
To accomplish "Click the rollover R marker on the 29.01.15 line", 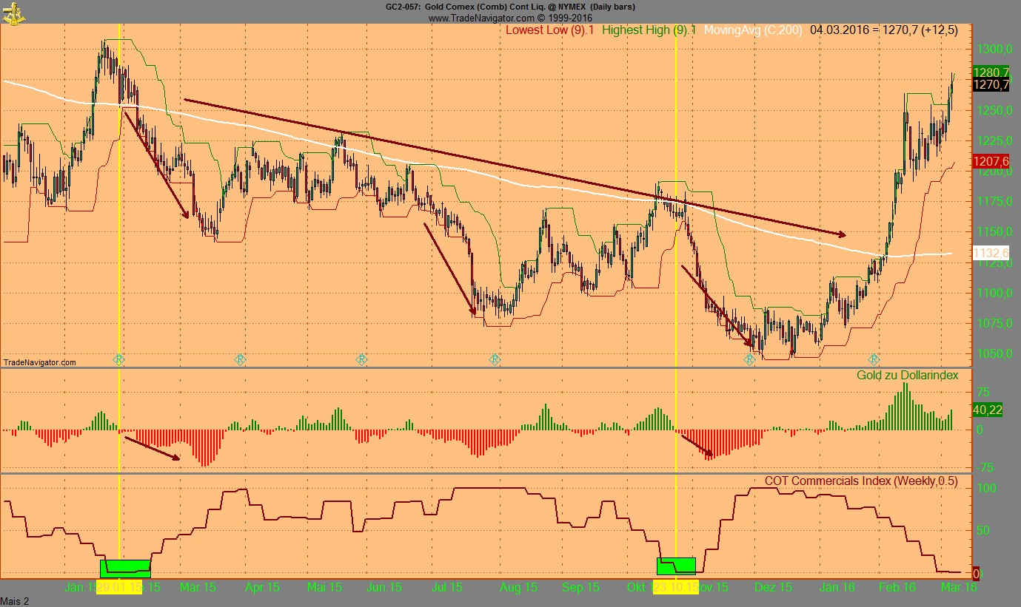I will pyautogui.click(x=118, y=359).
